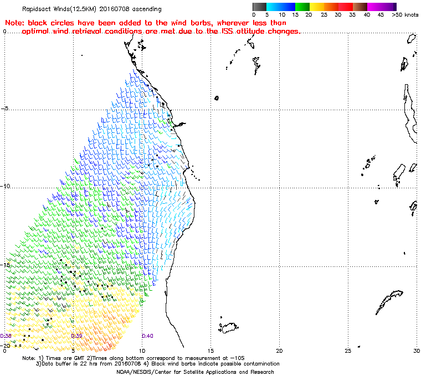The width and height of the screenshot is (421, 381).
Task: Click the "35" legend tick label
Action: (352, 15)
